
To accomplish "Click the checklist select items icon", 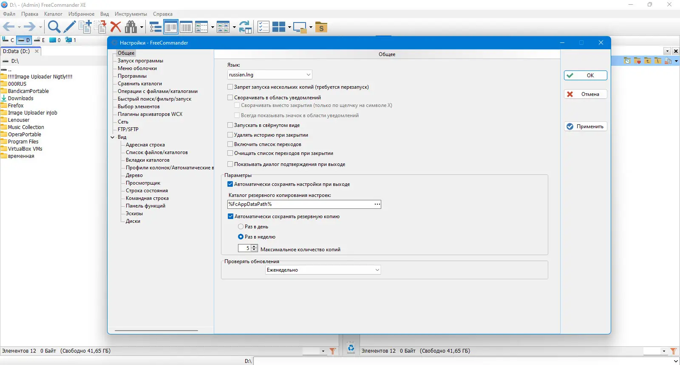I will tap(263, 27).
